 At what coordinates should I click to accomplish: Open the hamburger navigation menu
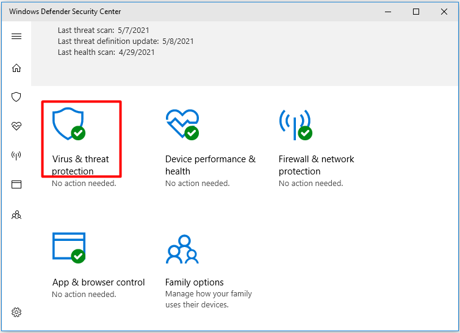(16, 36)
